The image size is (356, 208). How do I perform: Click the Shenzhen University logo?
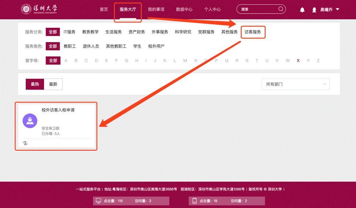(x=39, y=10)
